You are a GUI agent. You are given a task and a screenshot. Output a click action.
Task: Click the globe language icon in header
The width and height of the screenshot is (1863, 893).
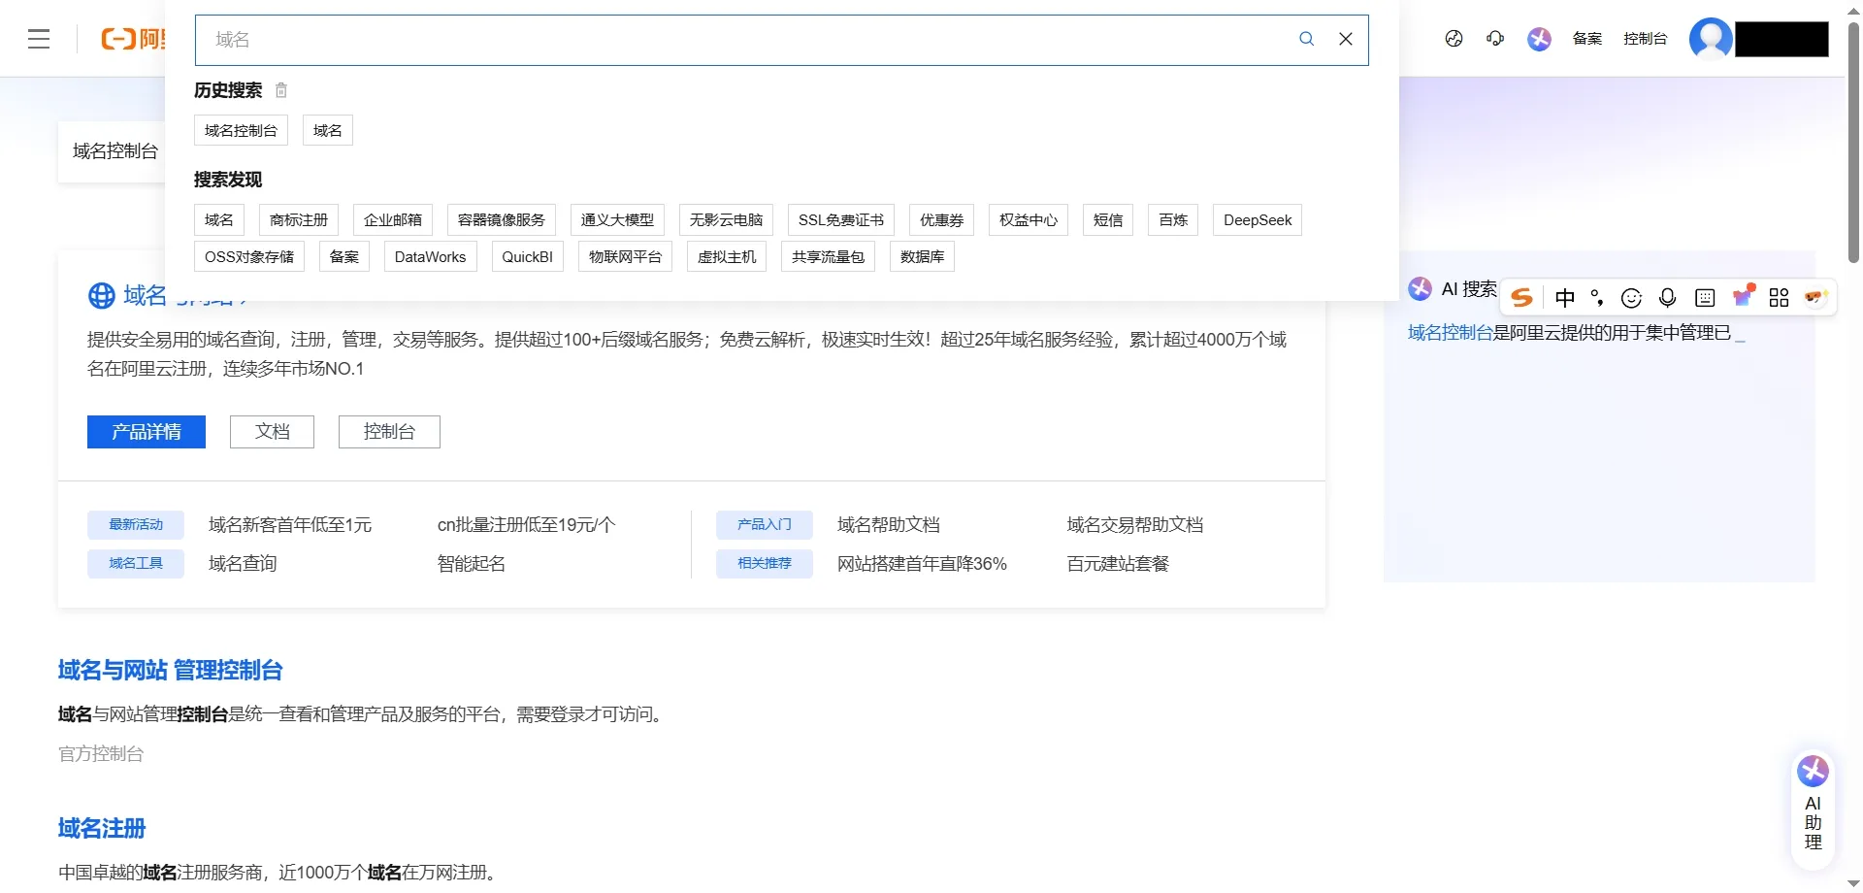click(1454, 39)
